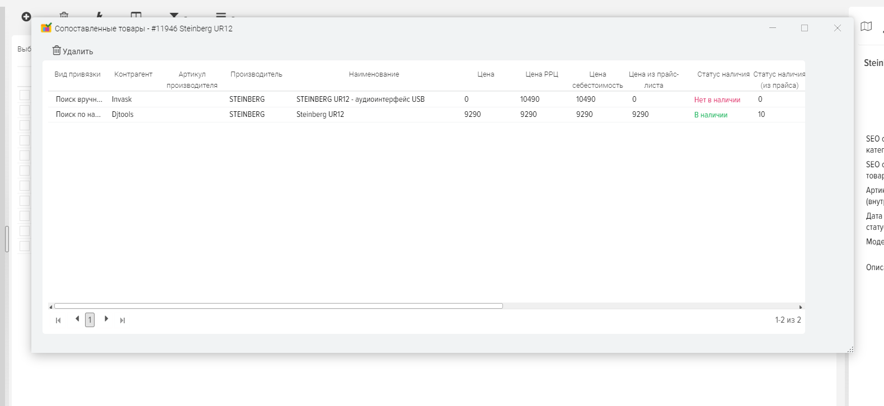Click the Цена из прайс-листа column header

pos(653,80)
